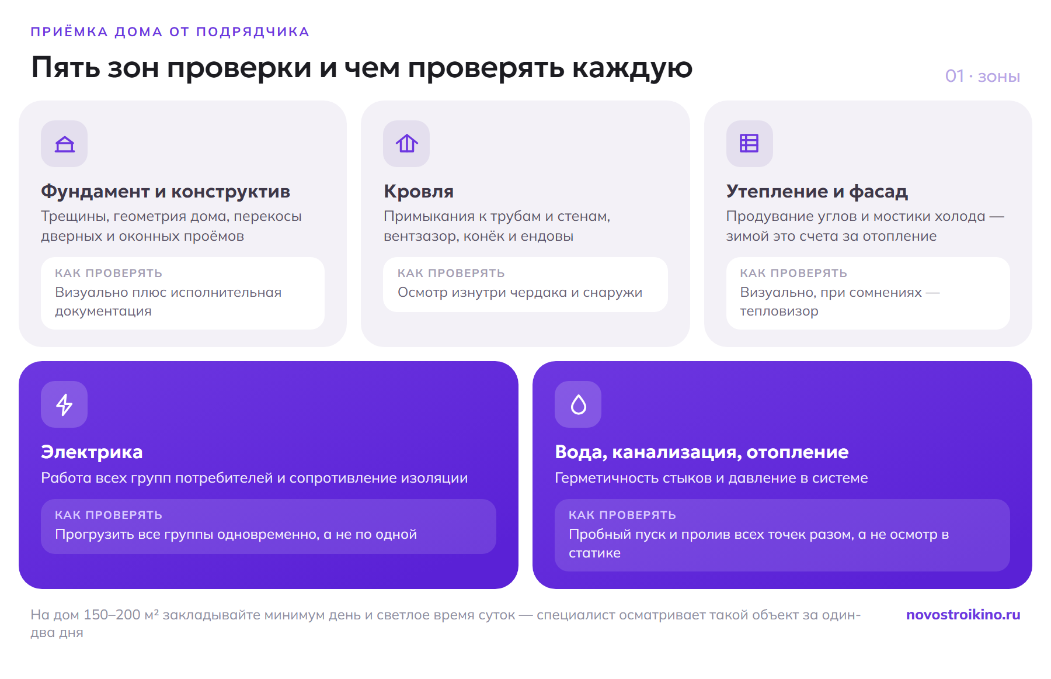Click description Работа всех групп потребителей
Viewport: 1051px width, 679px height.
point(254,478)
